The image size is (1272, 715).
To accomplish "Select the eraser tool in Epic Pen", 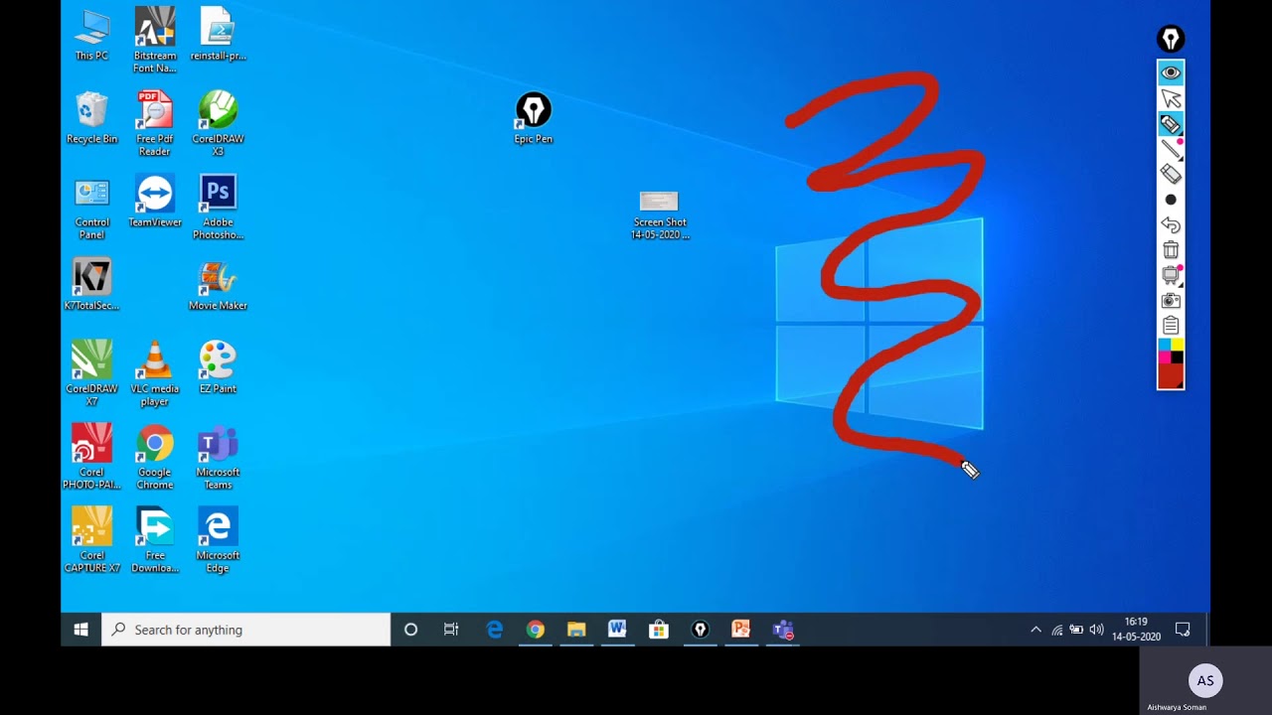I will [x=1171, y=174].
